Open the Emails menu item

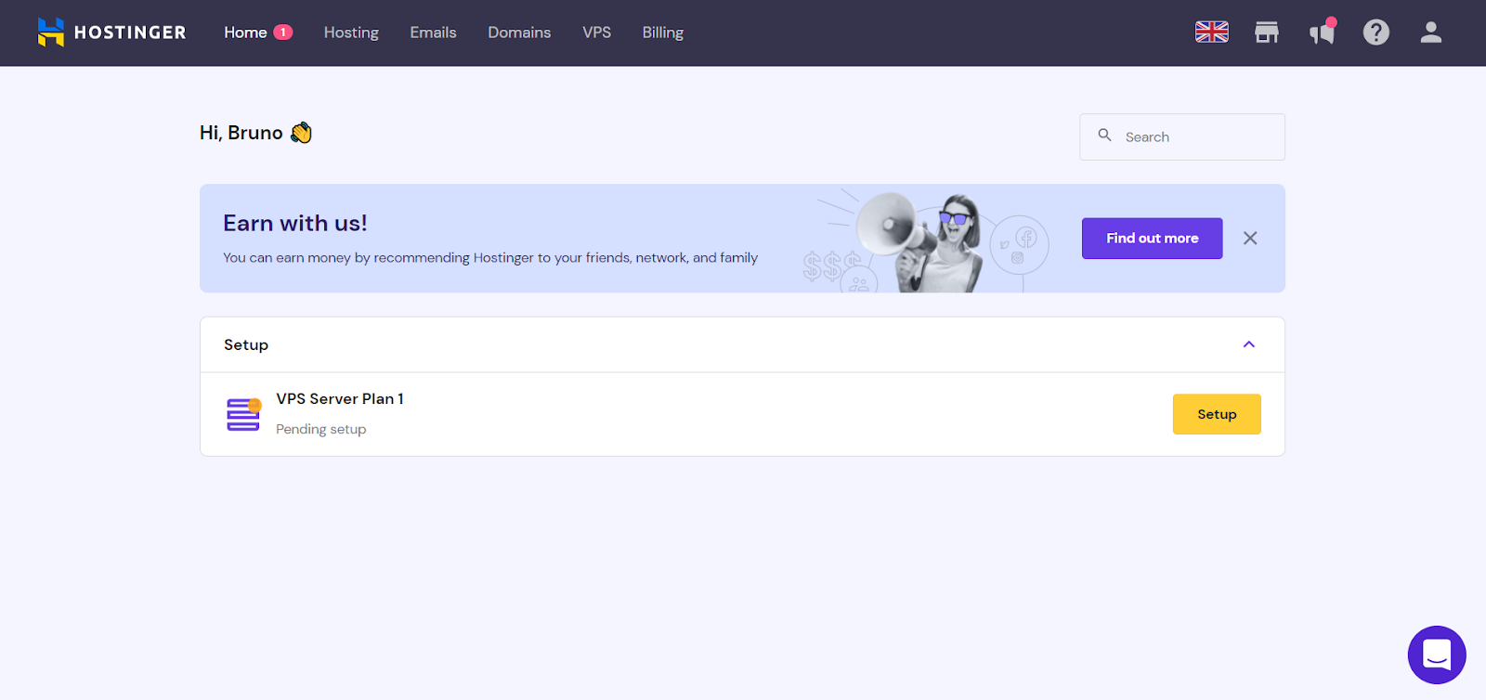point(433,32)
